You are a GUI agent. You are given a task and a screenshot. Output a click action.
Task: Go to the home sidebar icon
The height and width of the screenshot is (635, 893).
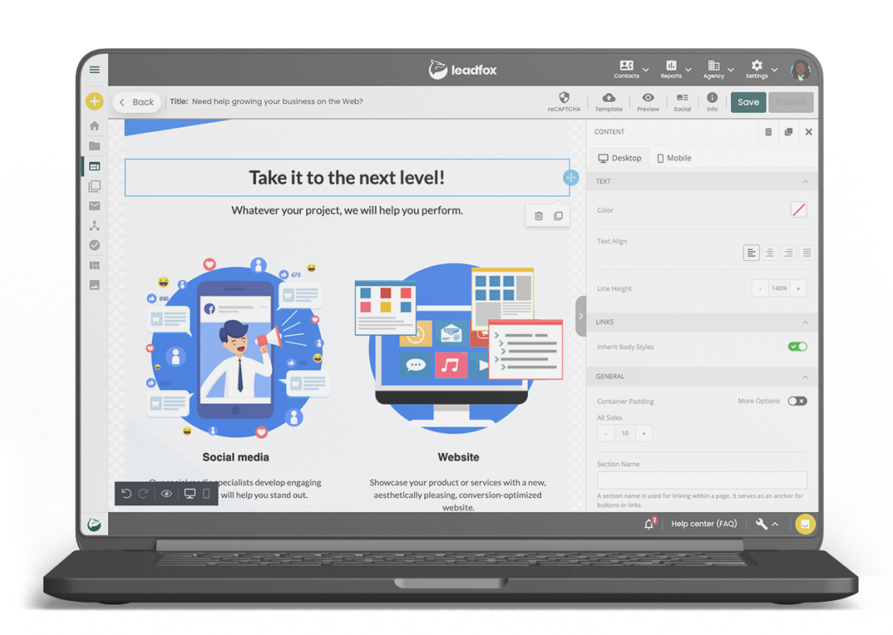point(95,125)
